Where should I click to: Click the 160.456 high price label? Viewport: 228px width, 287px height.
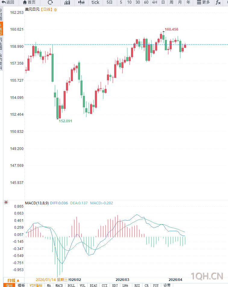[171, 29]
